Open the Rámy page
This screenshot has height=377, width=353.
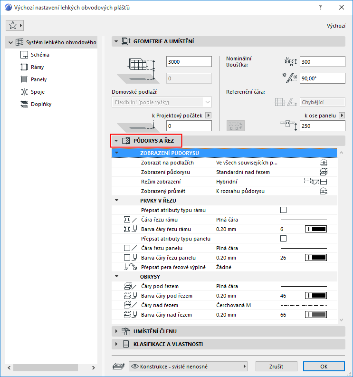pos(37,67)
